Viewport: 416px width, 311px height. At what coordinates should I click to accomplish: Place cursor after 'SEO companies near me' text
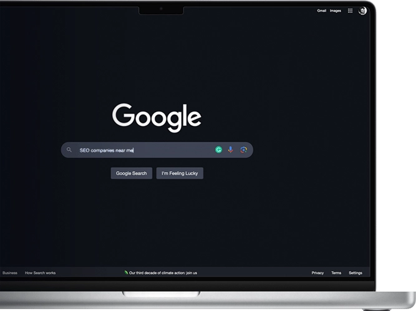(134, 150)
